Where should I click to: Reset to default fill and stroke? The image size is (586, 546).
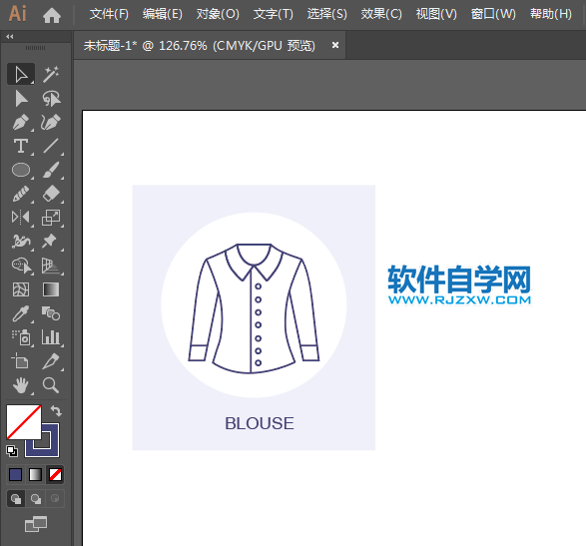coord(12,451)
